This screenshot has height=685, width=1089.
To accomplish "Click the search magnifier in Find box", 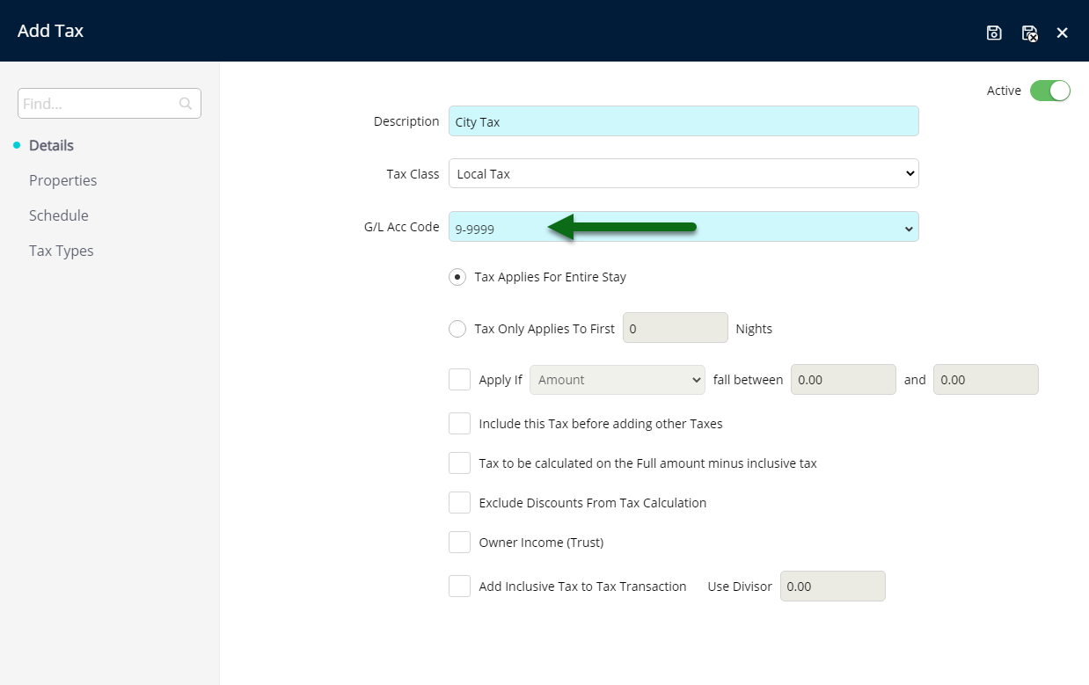I will tap(186, 103).
